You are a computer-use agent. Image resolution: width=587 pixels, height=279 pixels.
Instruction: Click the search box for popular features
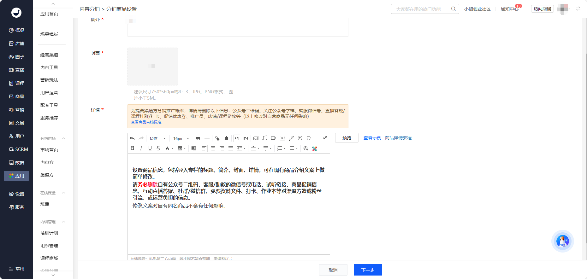tap(425, 9)
